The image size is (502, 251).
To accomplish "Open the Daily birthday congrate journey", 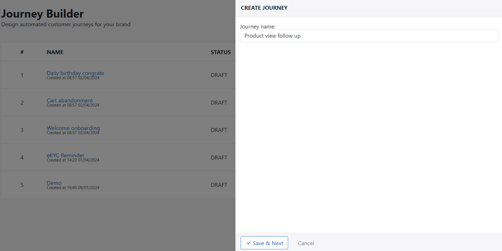I will click(75, 73).
